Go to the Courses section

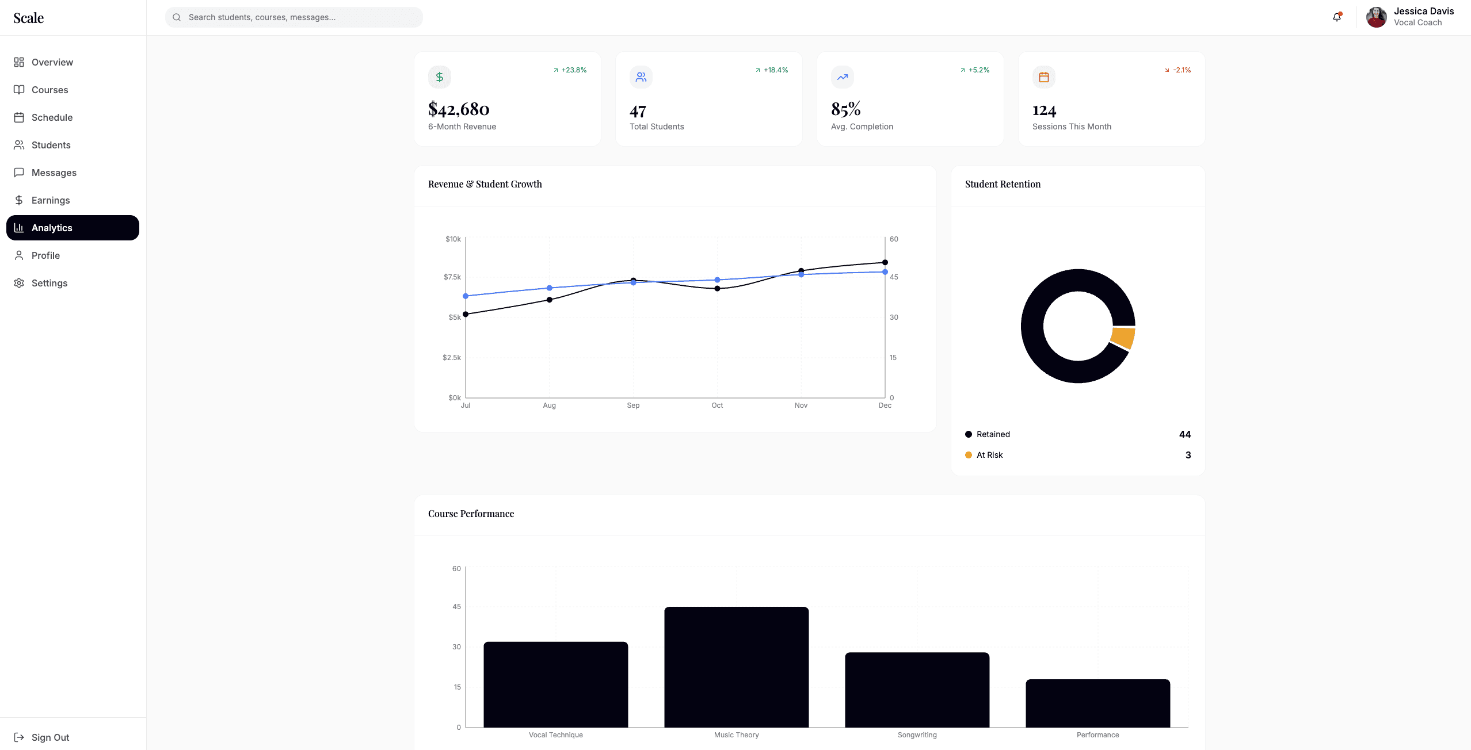pyautogui.click(x=49, y=90)
